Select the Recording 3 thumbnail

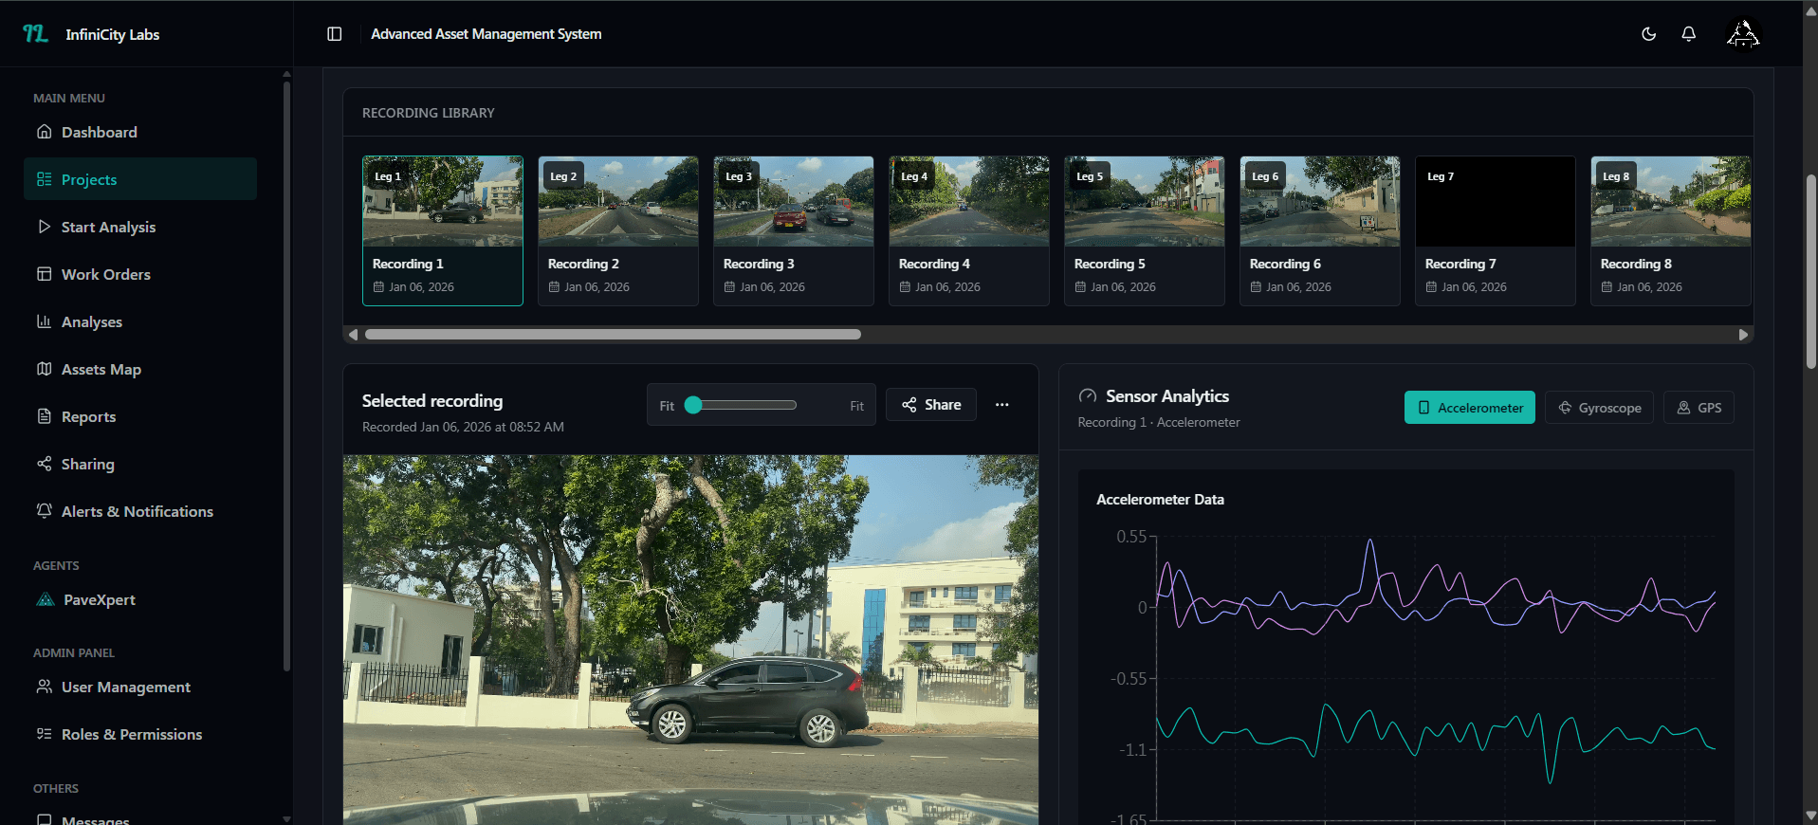(794, 201)
